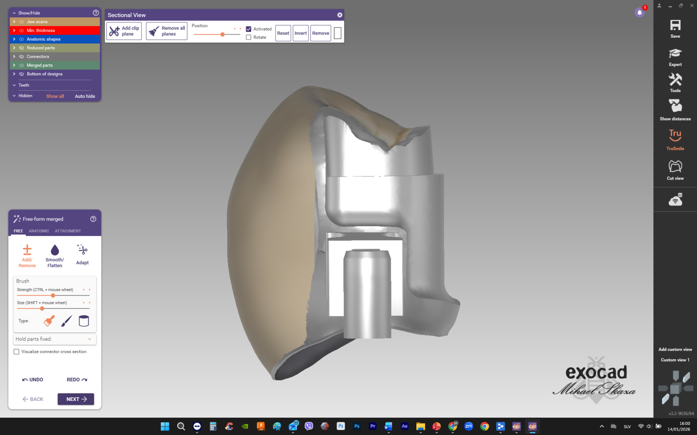Click the NEXT button

point(75,399)
